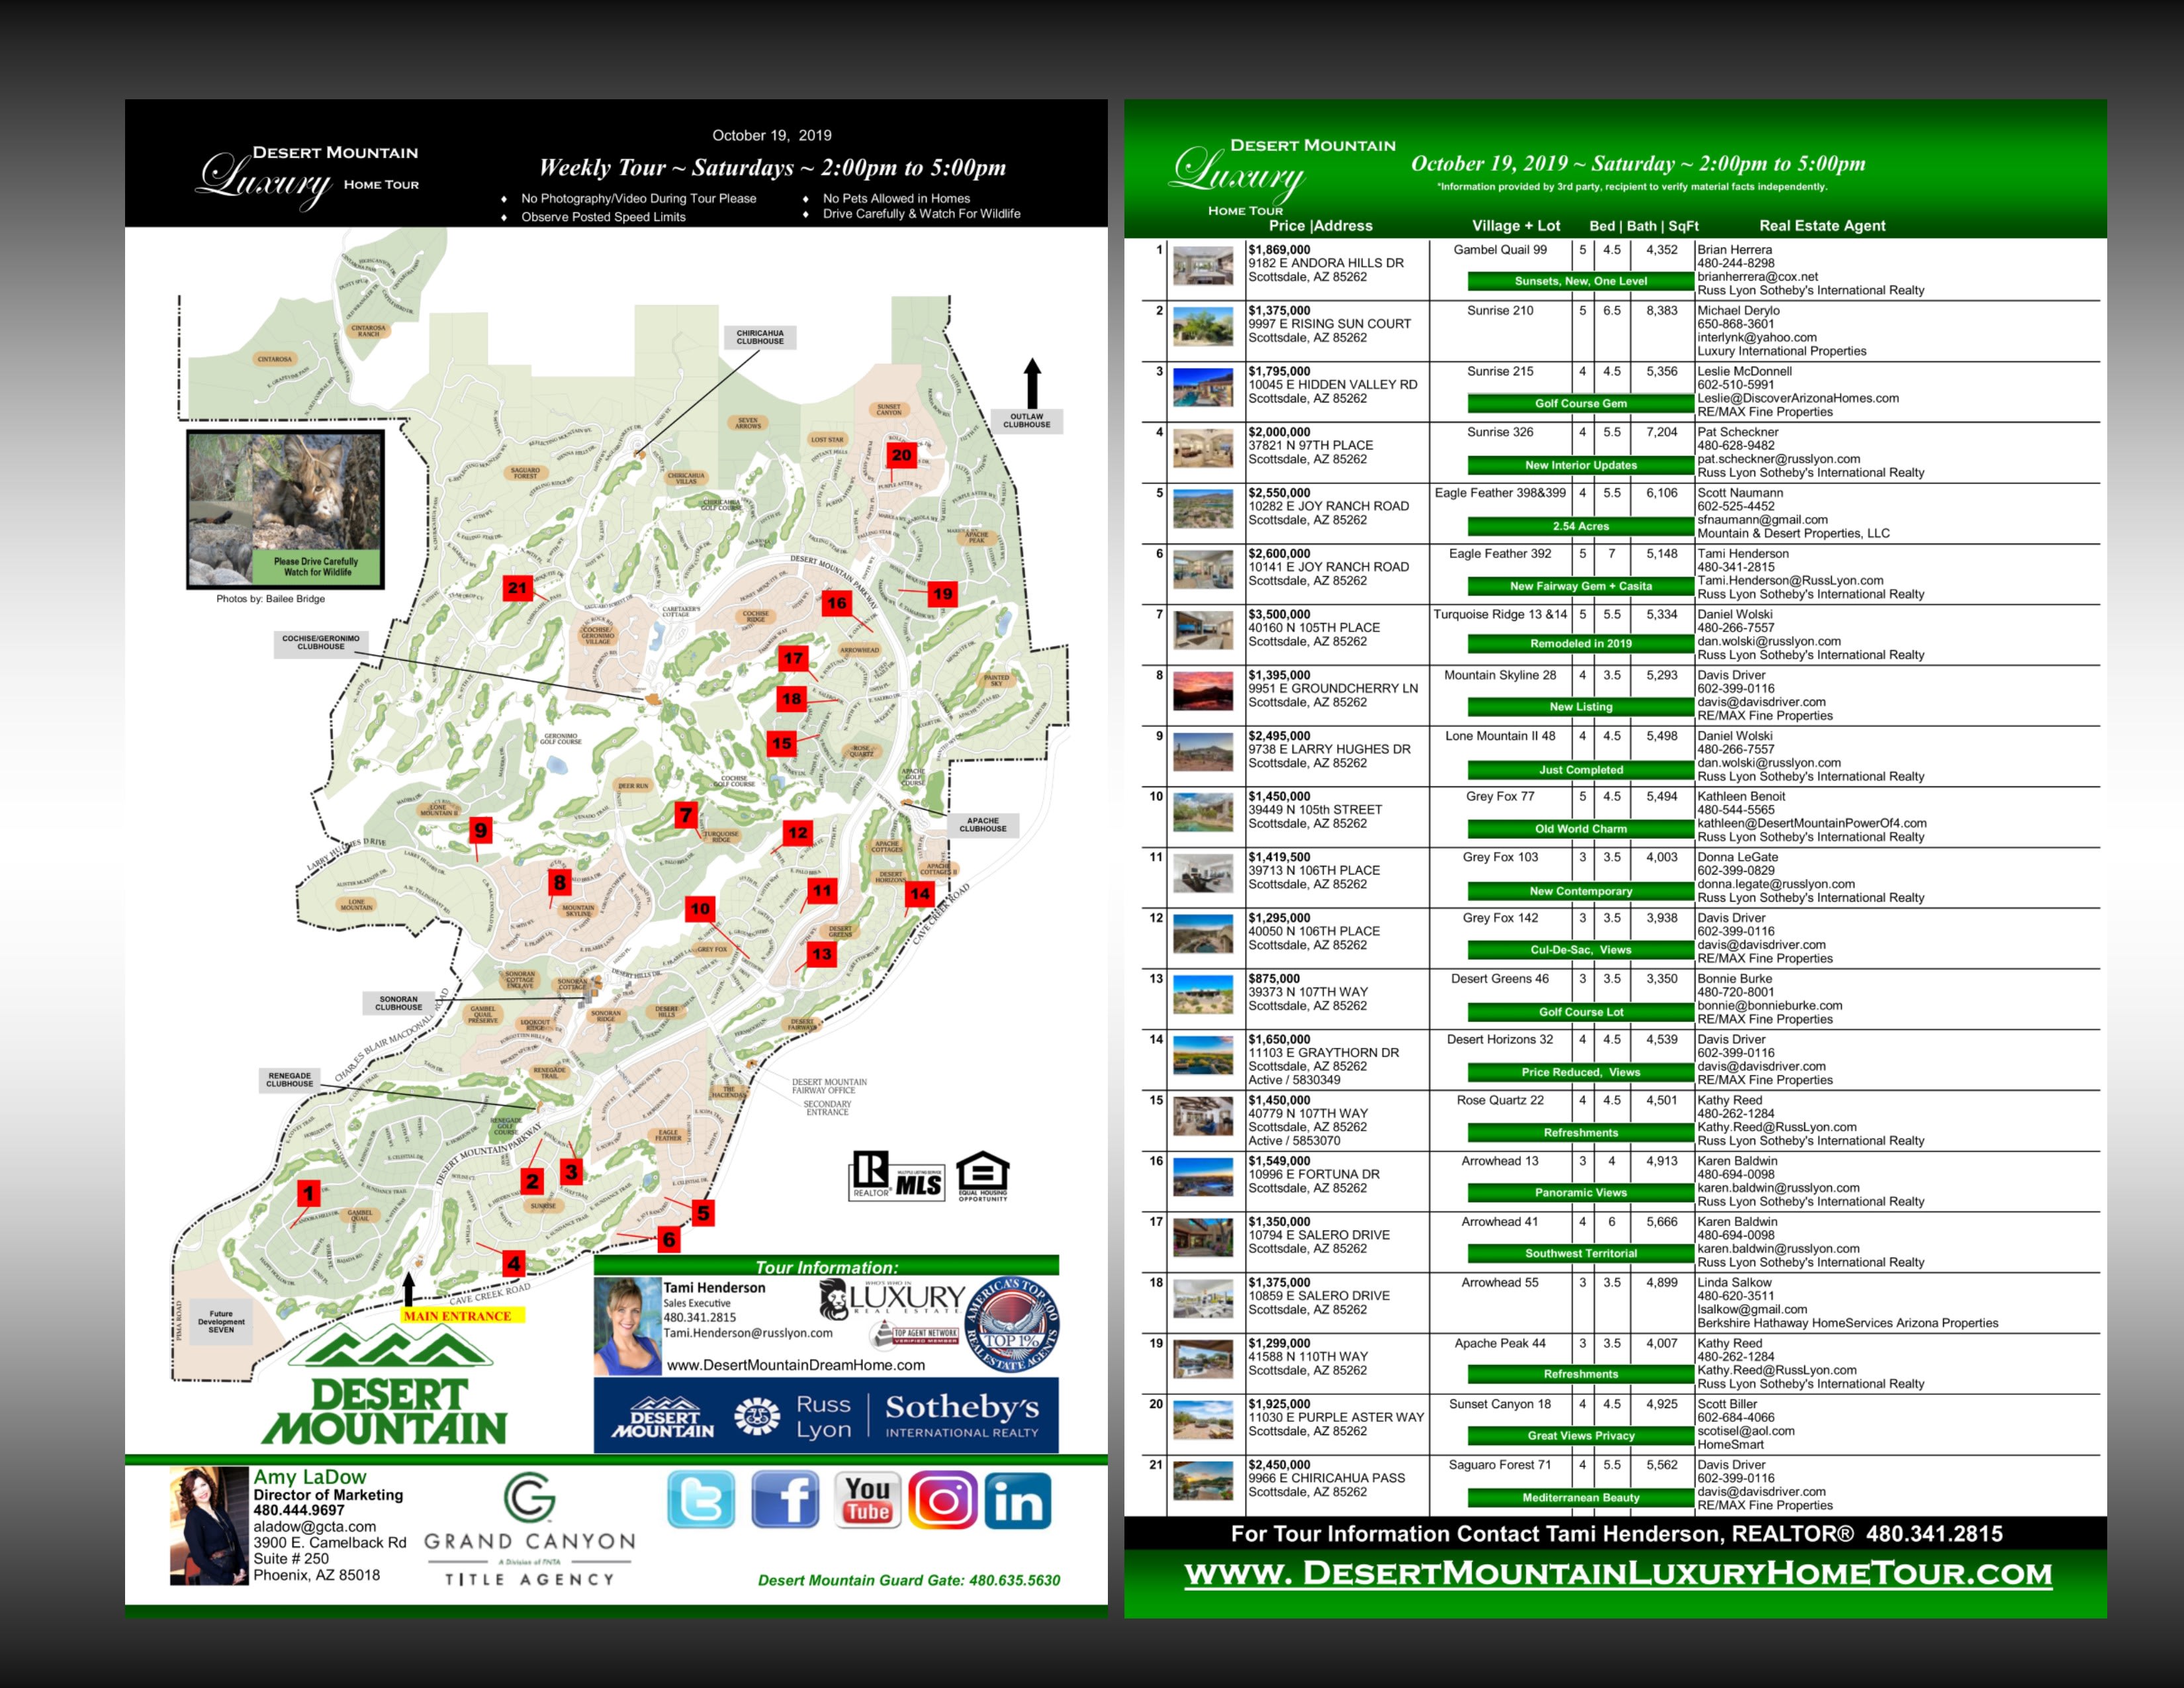Select red map marker 16
Image resolution: width=2184 pixels, height=1688 pixels.
pos(837,603)
